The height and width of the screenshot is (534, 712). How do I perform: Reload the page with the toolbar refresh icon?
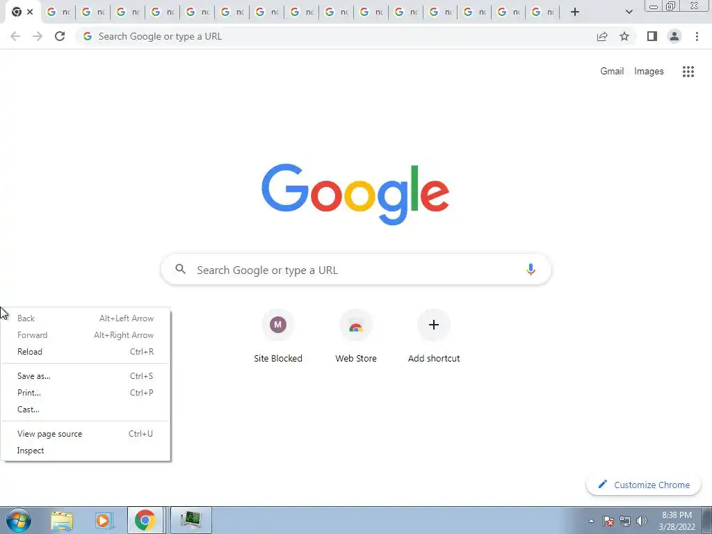60,36
